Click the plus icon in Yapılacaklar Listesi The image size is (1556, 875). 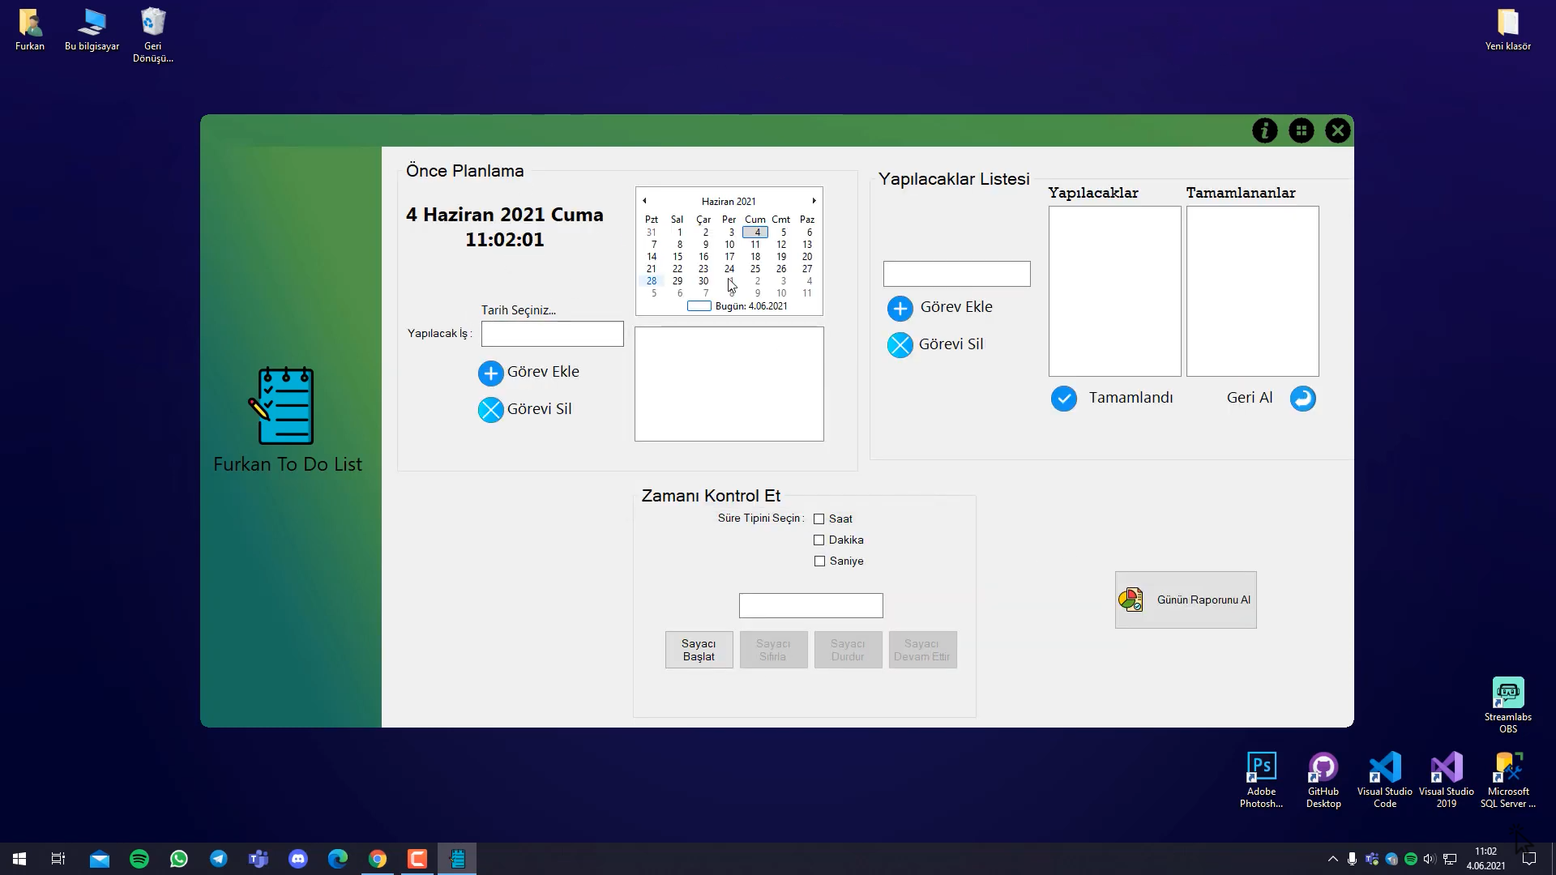[900, 309]
